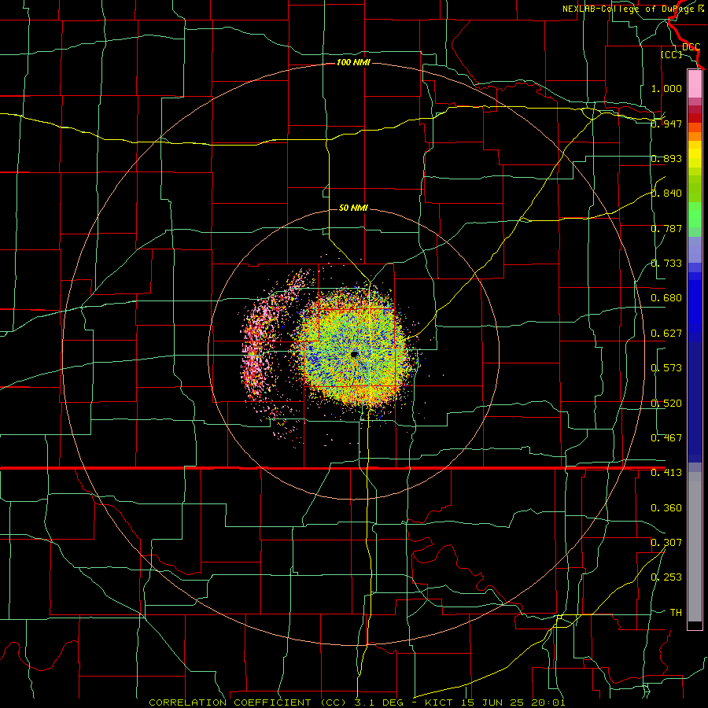The height and width of the screenshot is (708, 708).
Task: Click the 0.840 legend value
Action: point(666,194)
